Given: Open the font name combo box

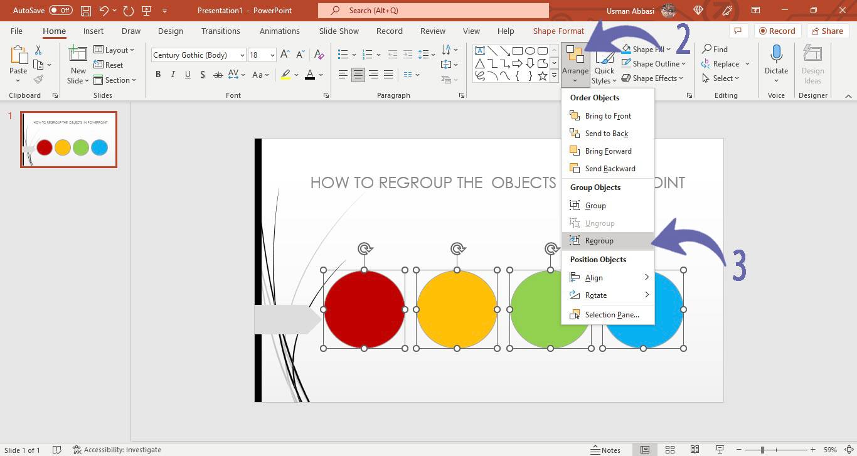Looking at the screenshot, I should 198,55.
